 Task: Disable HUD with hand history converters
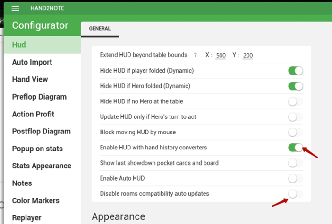click(295, 148)
